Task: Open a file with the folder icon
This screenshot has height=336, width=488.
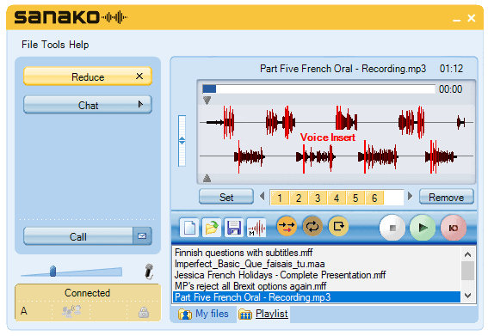Action: pos(212,228)
